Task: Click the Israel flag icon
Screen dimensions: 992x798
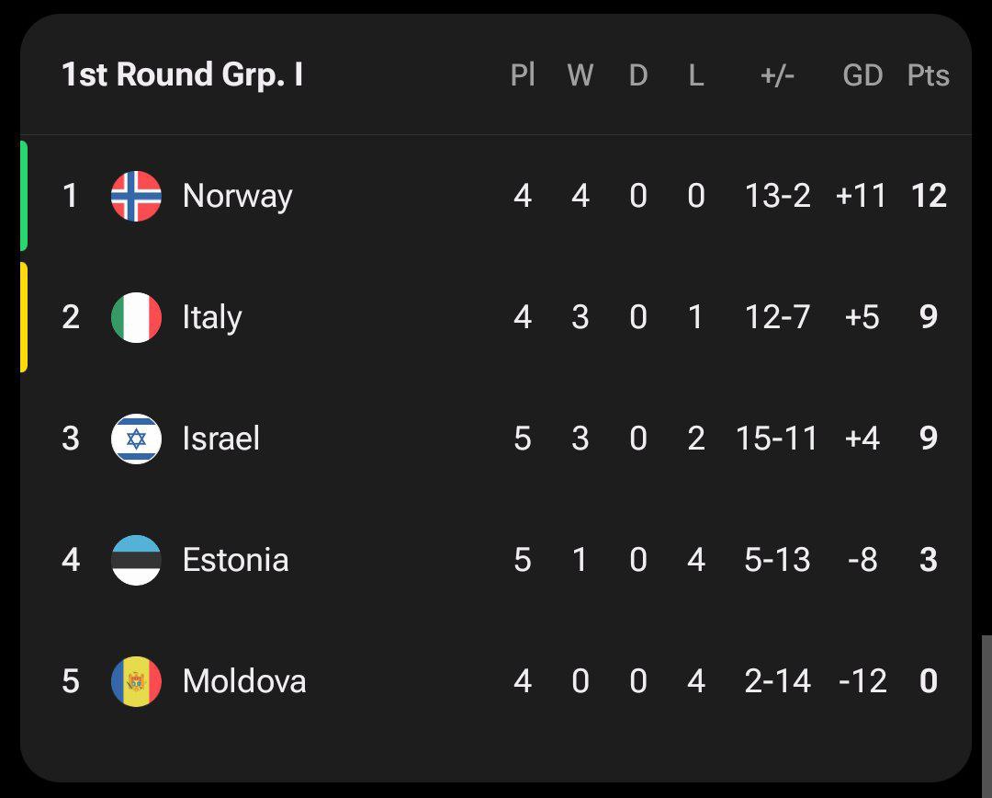Action: [136, 439]
